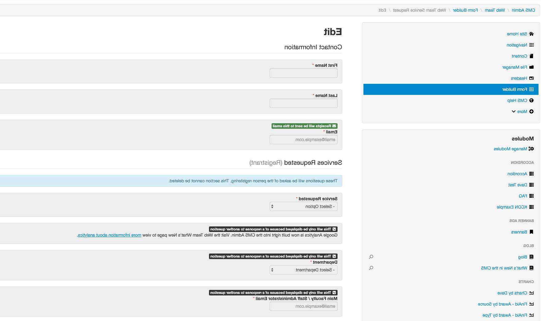The width and height of the screenshot is (541, 321).
Task: Click the Accordion module grid icon
Action: pos(531,174)
